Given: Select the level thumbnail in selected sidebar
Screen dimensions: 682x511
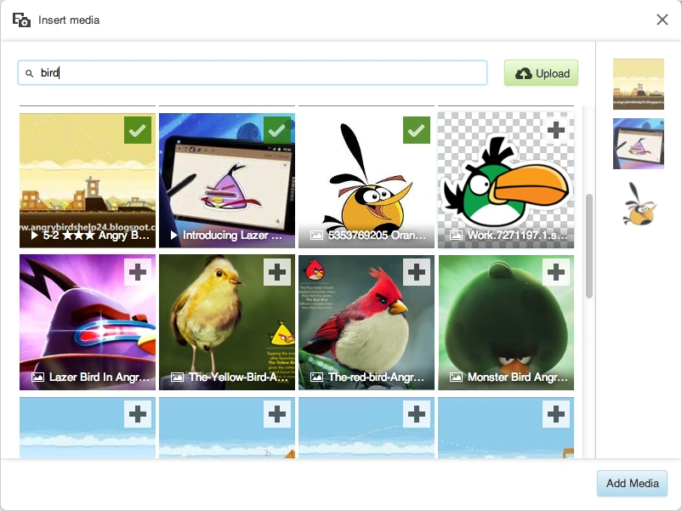Looking at the screenshot, I should point(639,84).
